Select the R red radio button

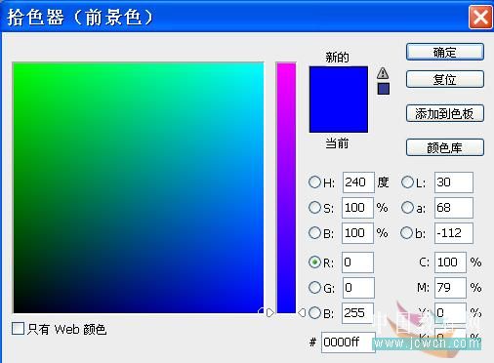tap(314, 262)
